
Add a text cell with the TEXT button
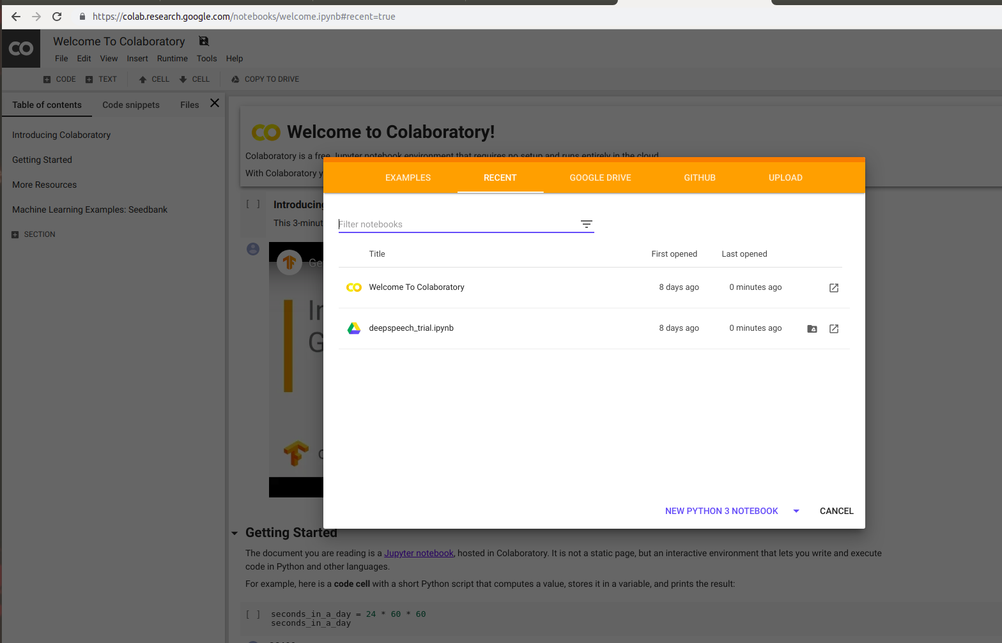(x=102, y=79)
